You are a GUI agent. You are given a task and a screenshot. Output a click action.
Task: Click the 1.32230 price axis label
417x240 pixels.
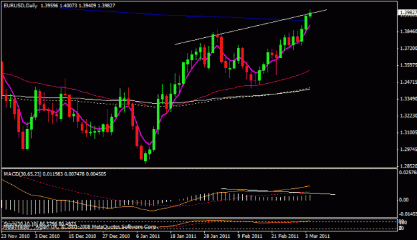point(408,116)
